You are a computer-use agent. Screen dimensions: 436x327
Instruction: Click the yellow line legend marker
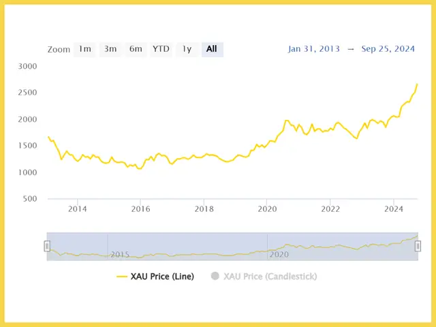122,277
